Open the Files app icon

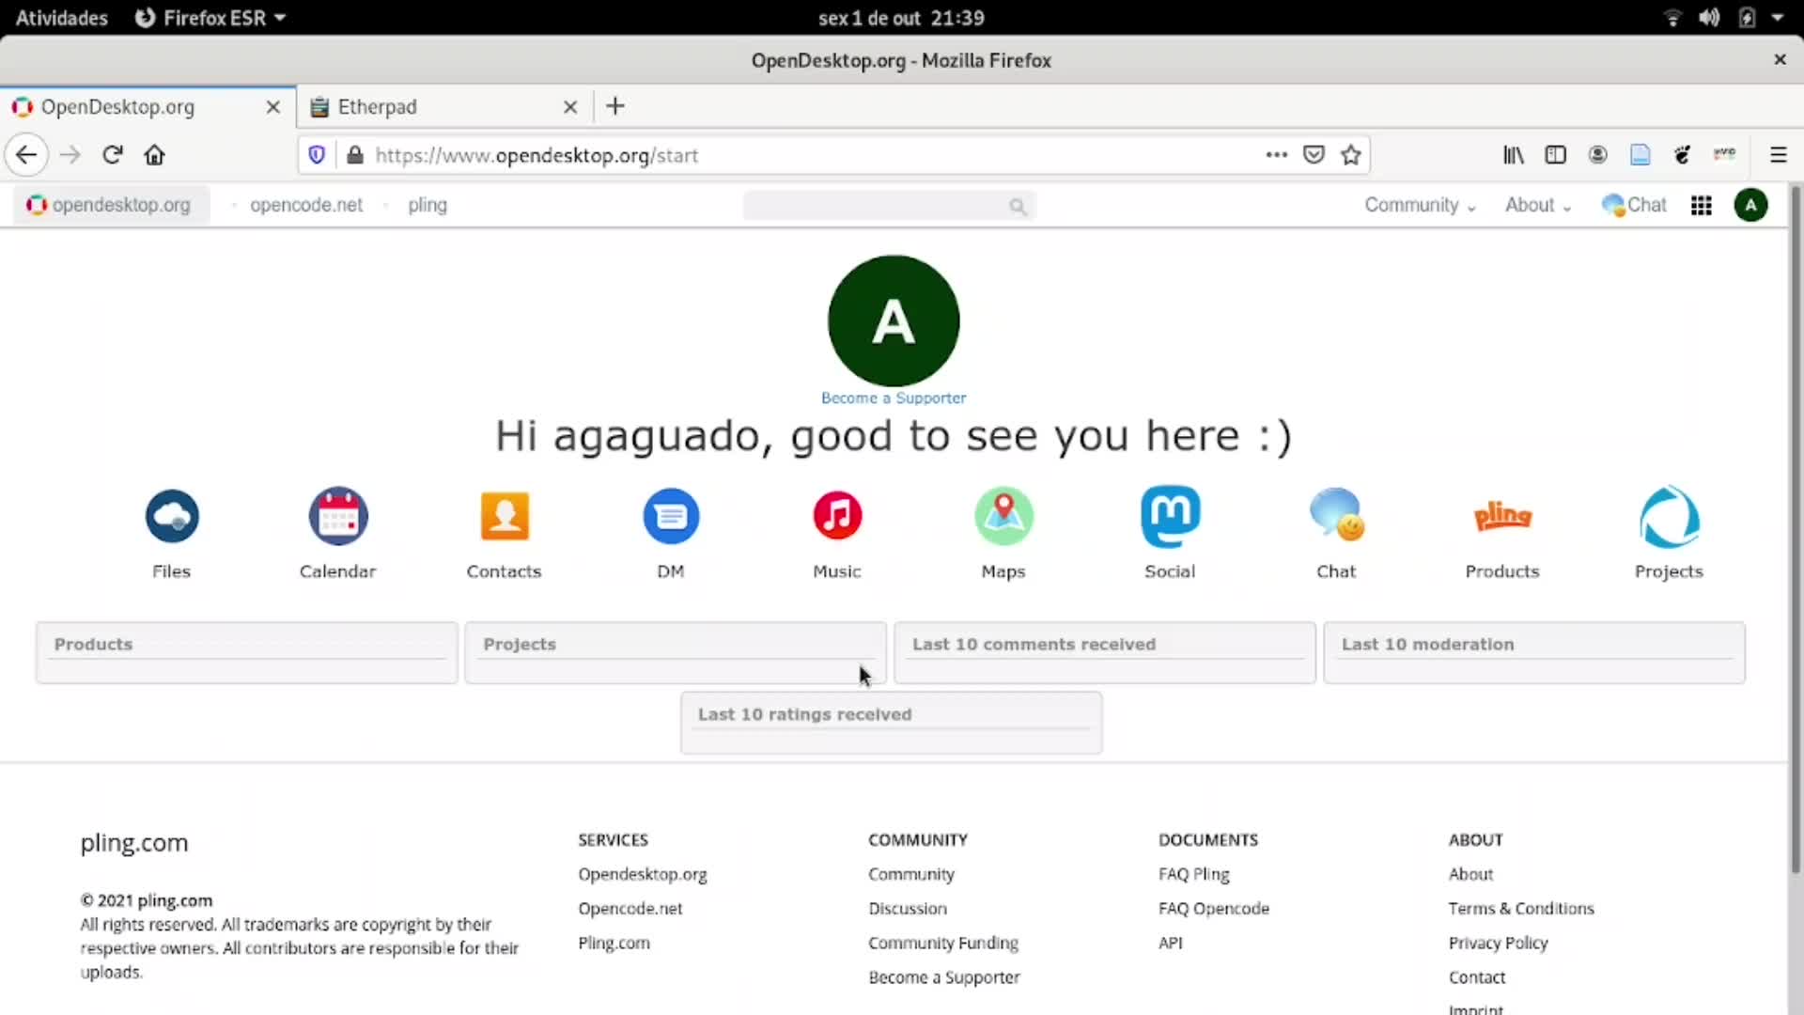172,516
